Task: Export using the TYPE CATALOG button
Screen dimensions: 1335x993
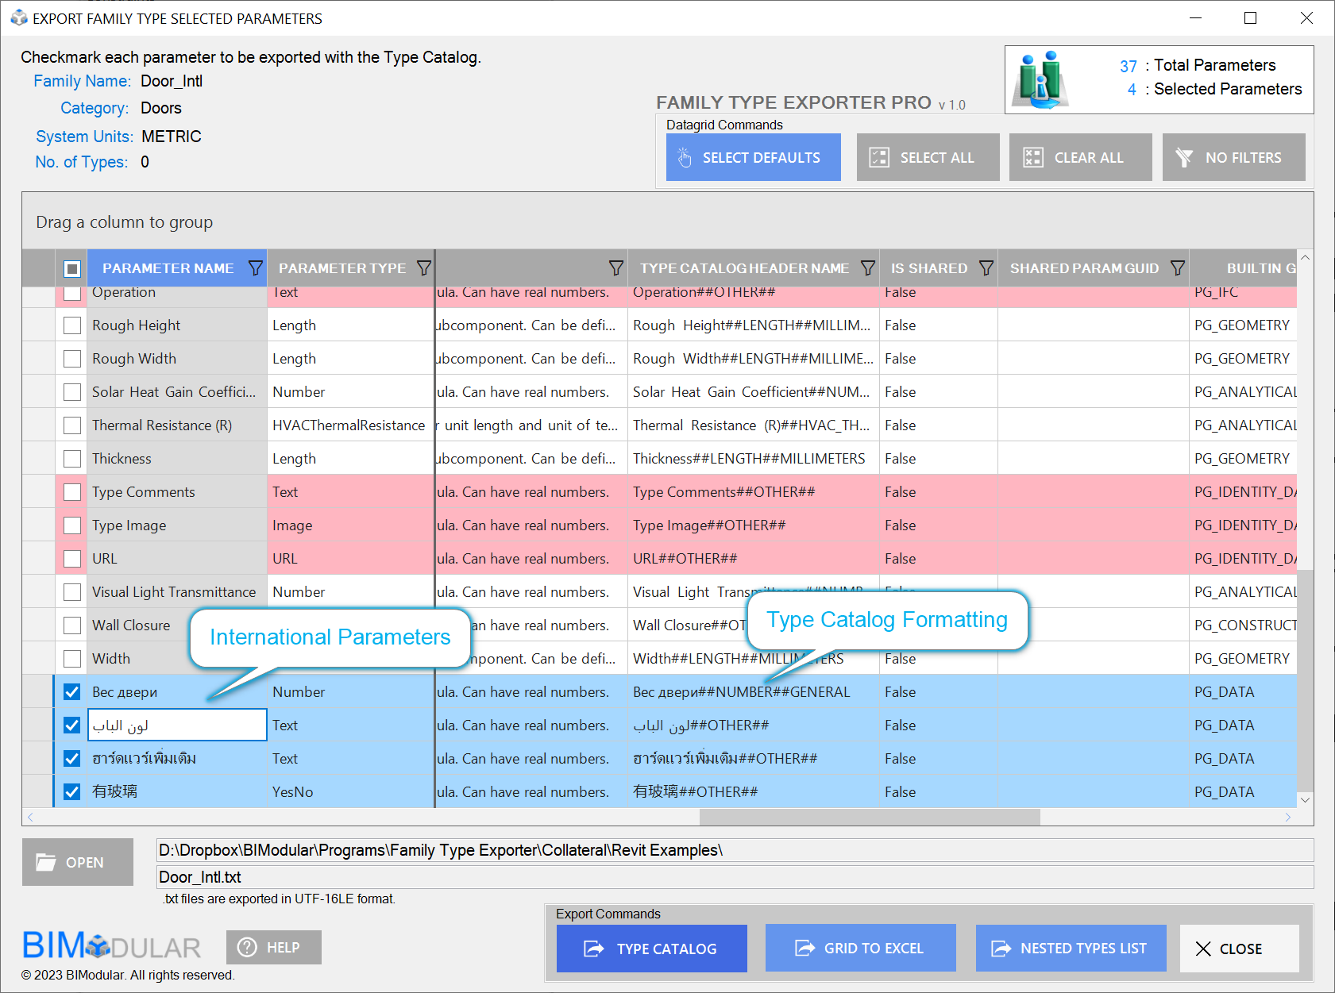Action: (x=651, y=949)
